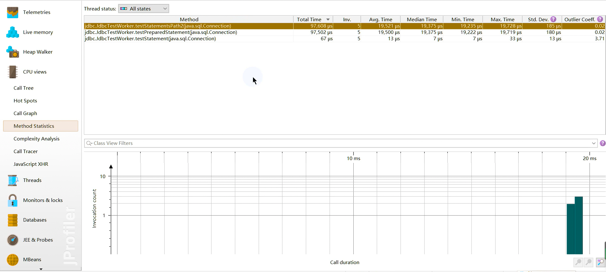Select the testPreparedStatement method row

pos(344,32)
